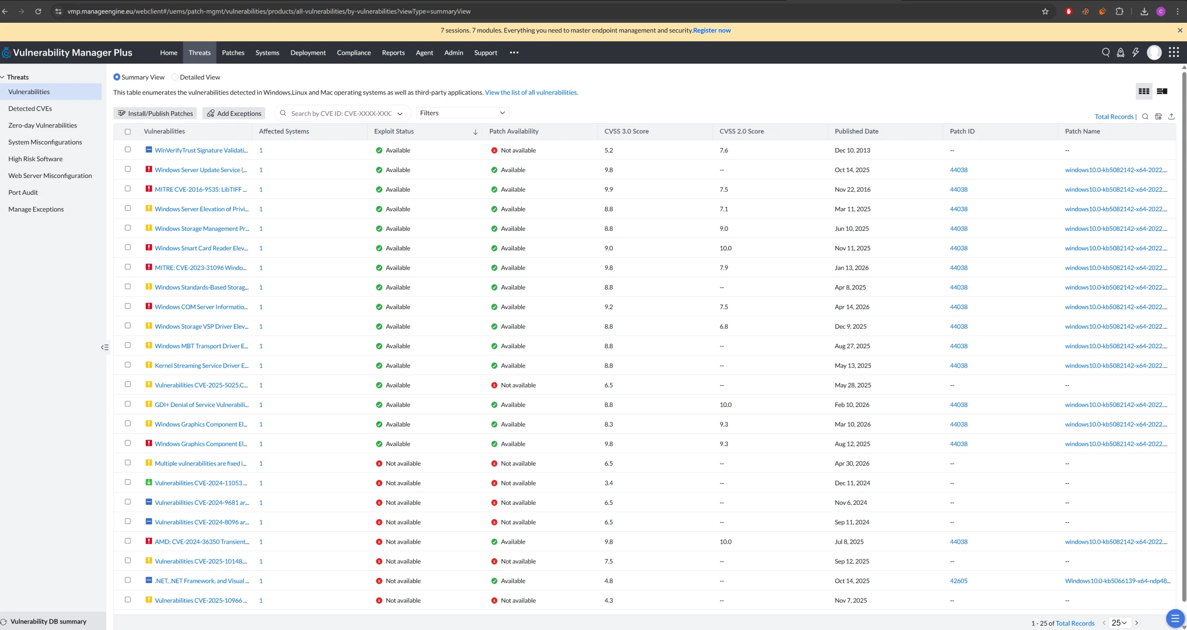Switch to the table grid layout icon

(x=1144, y=91)
